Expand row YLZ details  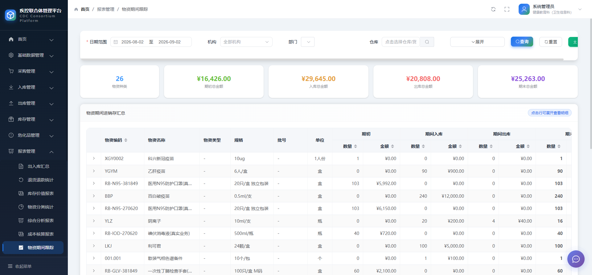[94, 221]
